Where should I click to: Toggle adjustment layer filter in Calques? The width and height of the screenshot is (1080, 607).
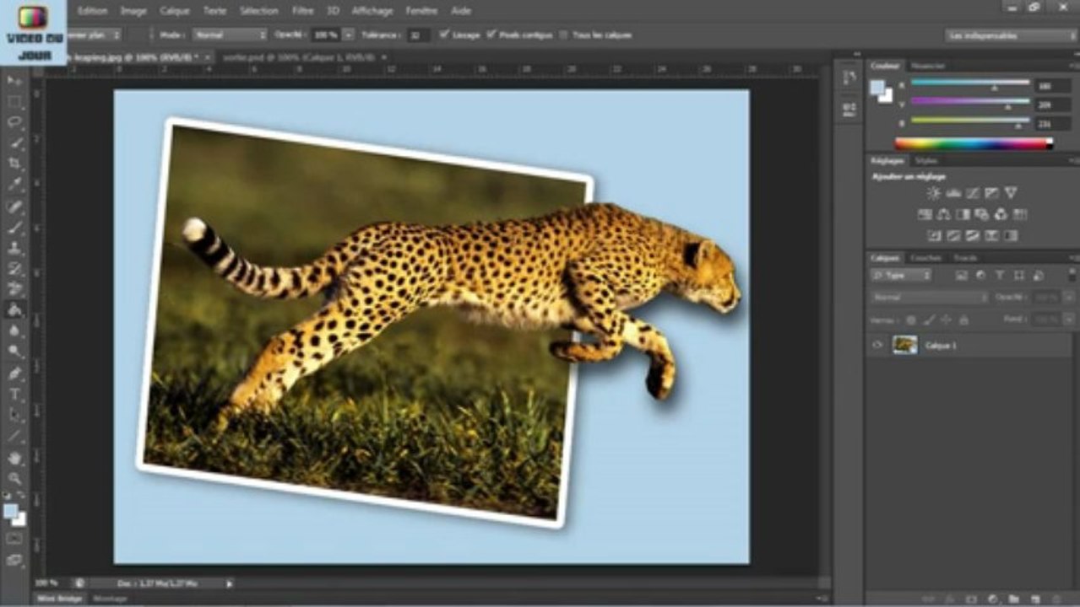pos(980,276)
